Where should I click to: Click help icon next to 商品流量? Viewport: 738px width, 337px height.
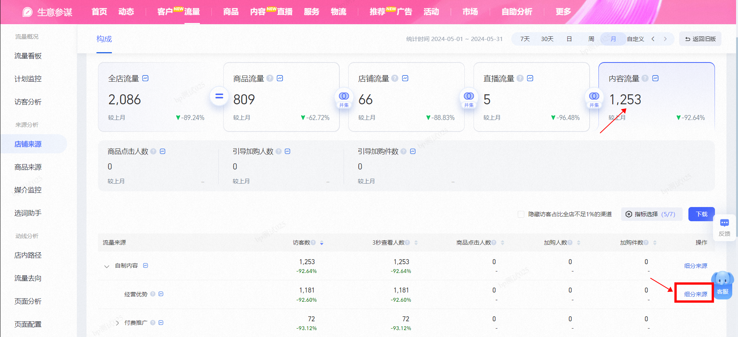pos(270,78)
